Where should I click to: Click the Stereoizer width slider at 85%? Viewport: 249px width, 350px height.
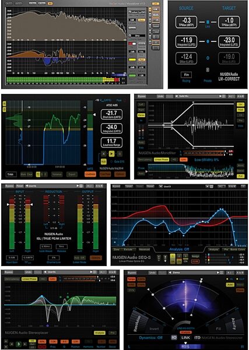click(186, 346)
